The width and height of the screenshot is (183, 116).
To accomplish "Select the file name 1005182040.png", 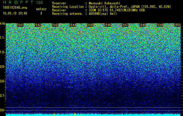I will (x=15, y=8).
